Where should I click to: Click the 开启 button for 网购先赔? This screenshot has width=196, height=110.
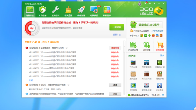click(115, 94)
